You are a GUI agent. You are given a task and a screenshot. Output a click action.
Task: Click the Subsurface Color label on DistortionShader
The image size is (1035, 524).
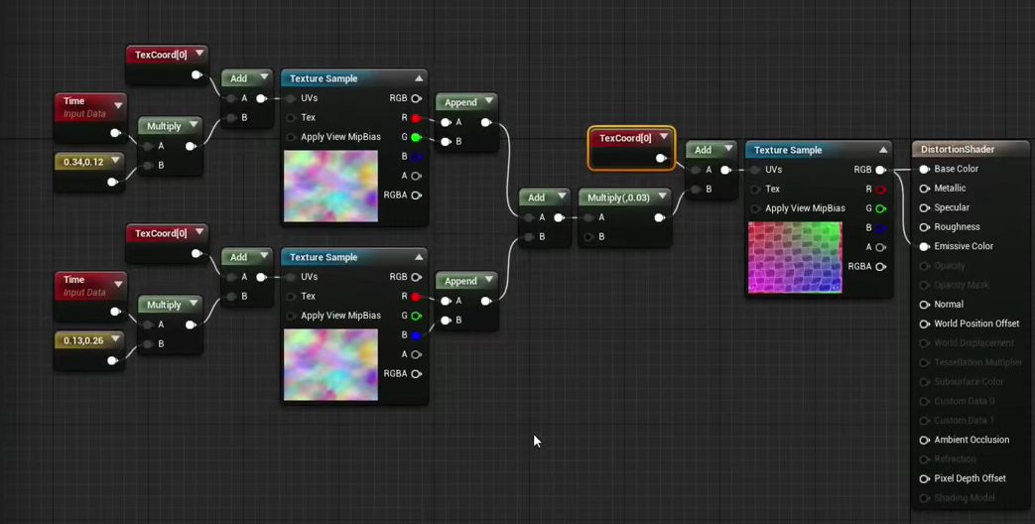click(969, 382)
